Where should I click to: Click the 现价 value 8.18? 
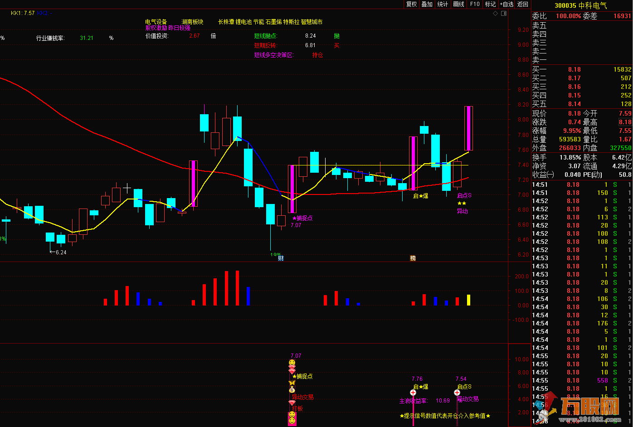point(575,113)
